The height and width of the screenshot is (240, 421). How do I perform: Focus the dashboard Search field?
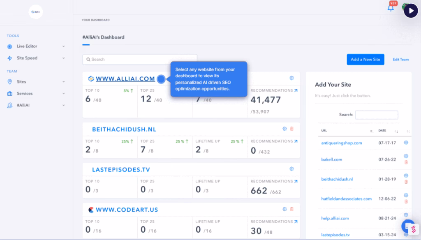140,60
